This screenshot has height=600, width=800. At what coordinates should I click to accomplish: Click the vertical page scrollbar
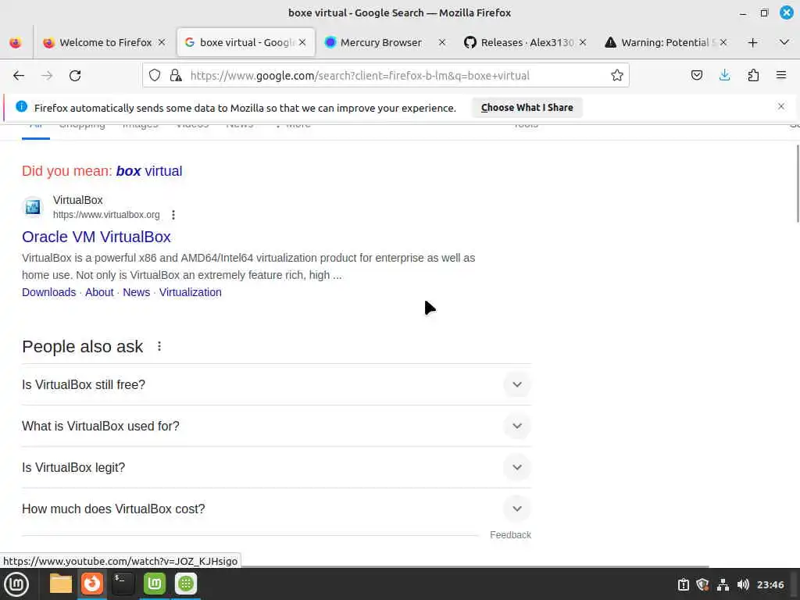pos(798,184)
